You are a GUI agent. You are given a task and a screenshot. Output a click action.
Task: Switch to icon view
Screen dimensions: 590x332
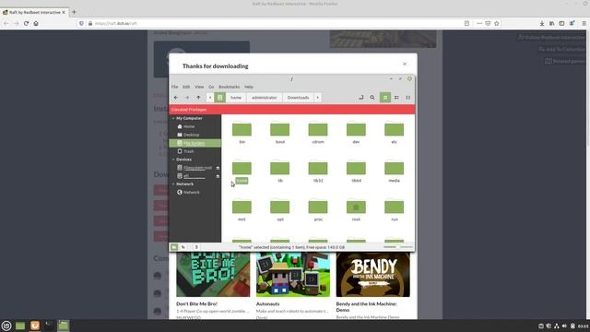(x=385, y=98)
